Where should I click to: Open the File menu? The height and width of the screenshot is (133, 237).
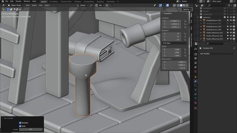(7, 1)
